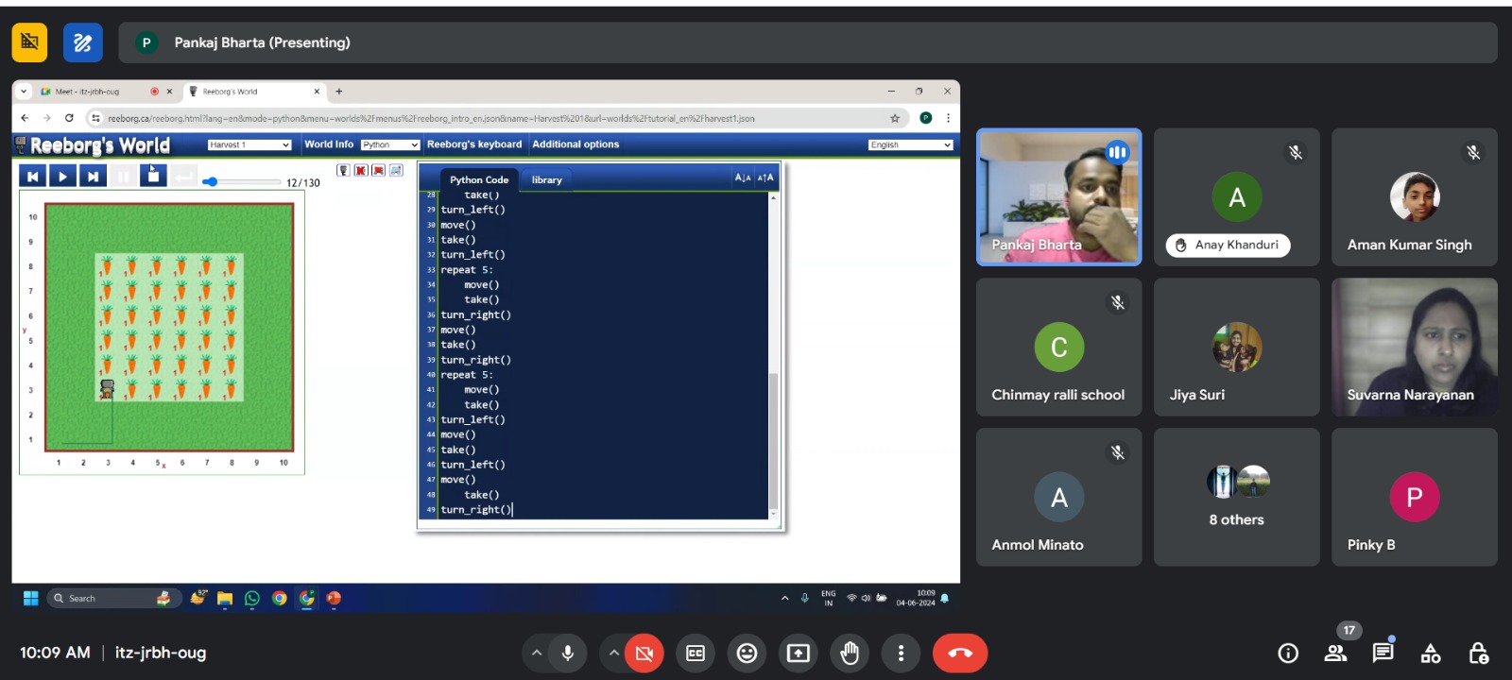This screenshot has height=680, width=1512.
Task: Decrease the editor font size
Action: tap(743, 178)
